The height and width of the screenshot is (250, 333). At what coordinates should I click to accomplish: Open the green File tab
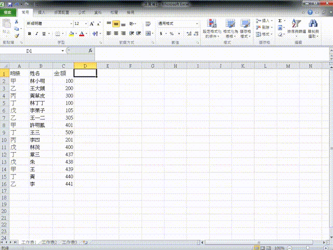tap(8, 12)
